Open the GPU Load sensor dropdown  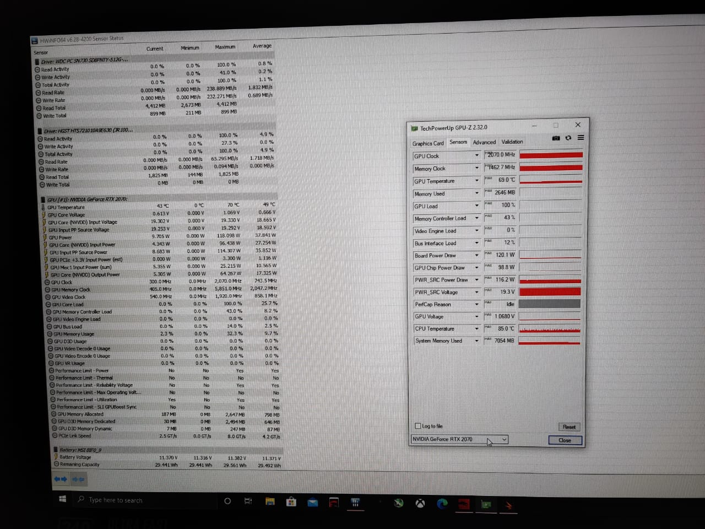477,206
